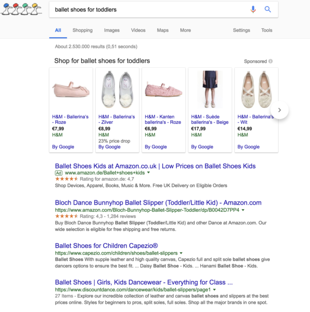The image size is (310, 312).
Task: Click By Google under the €17,99 product
Action: point(202,147)
